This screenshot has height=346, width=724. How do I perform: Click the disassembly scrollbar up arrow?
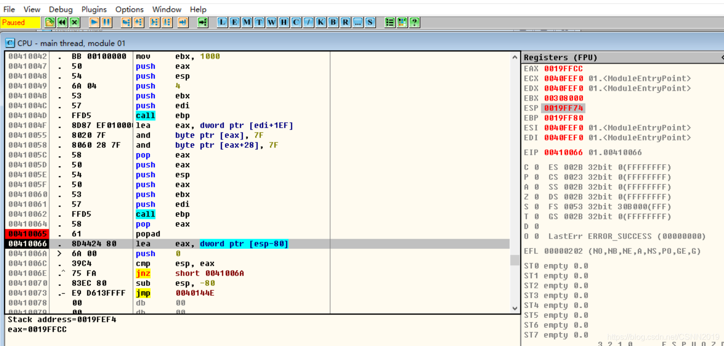[515, 57]
